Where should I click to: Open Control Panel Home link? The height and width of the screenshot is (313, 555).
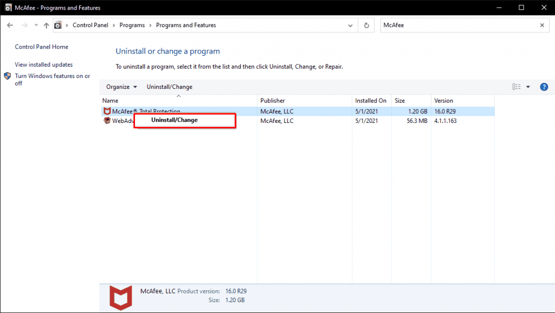pos(41,47)
